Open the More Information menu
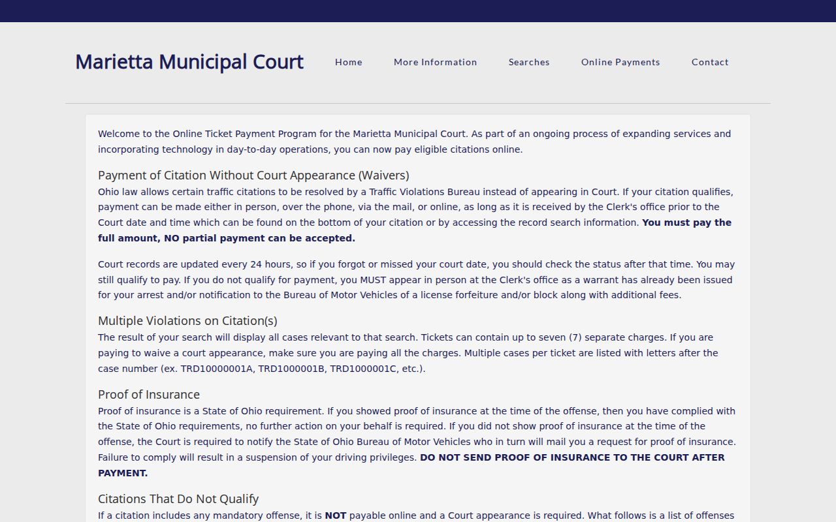Viewport: 836px width, 522px height. [x=436, y=62]
